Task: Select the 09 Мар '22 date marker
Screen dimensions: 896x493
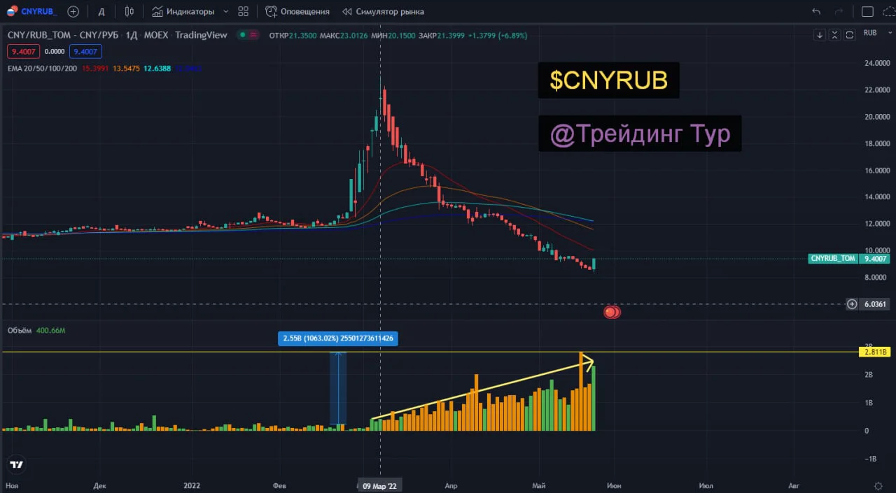Action: (x=380, y=485)
